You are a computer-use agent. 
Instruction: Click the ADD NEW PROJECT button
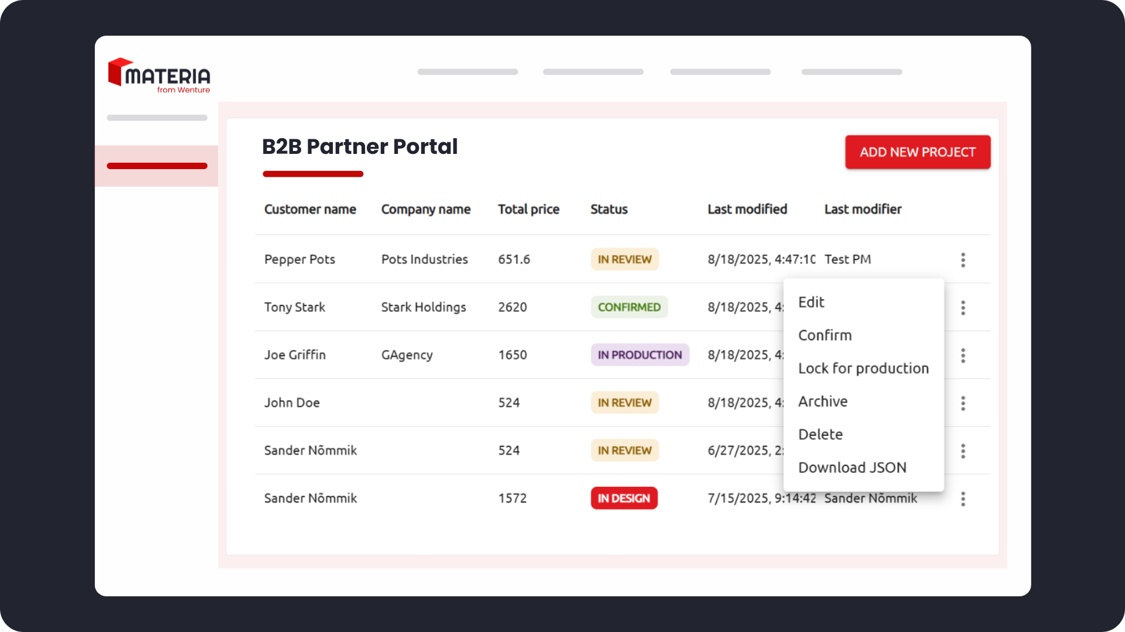[x=918, y=152]
